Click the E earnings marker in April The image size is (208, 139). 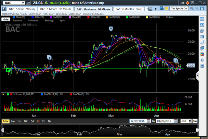[x=176, y=61]
